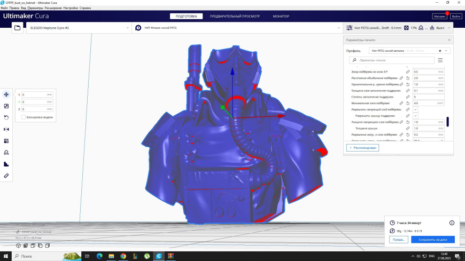Toggle 'Разрешить крышу поддержек' checkbox
This screenshot has width=465, height=261.
coord(415,116)
